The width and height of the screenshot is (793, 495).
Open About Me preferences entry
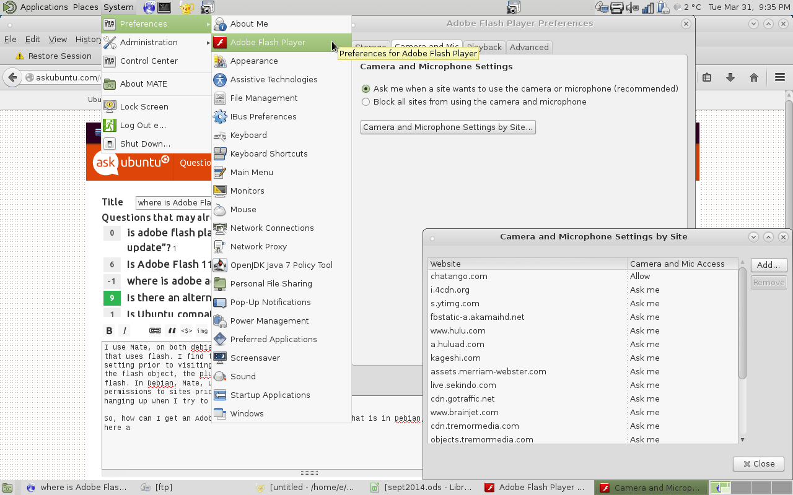coord(281,24)
